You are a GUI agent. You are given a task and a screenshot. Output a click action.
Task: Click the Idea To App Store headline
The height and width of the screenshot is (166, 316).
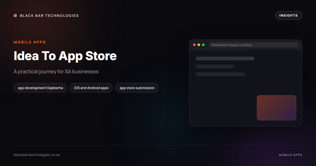[65, 56]
